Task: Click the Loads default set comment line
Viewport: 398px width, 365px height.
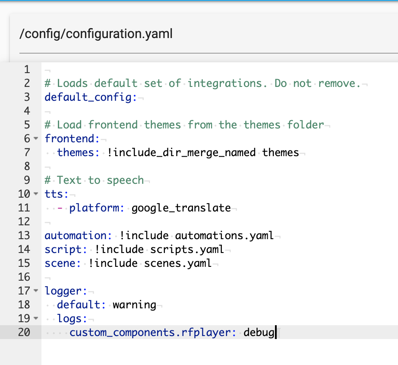Action: tap(202, 83)
